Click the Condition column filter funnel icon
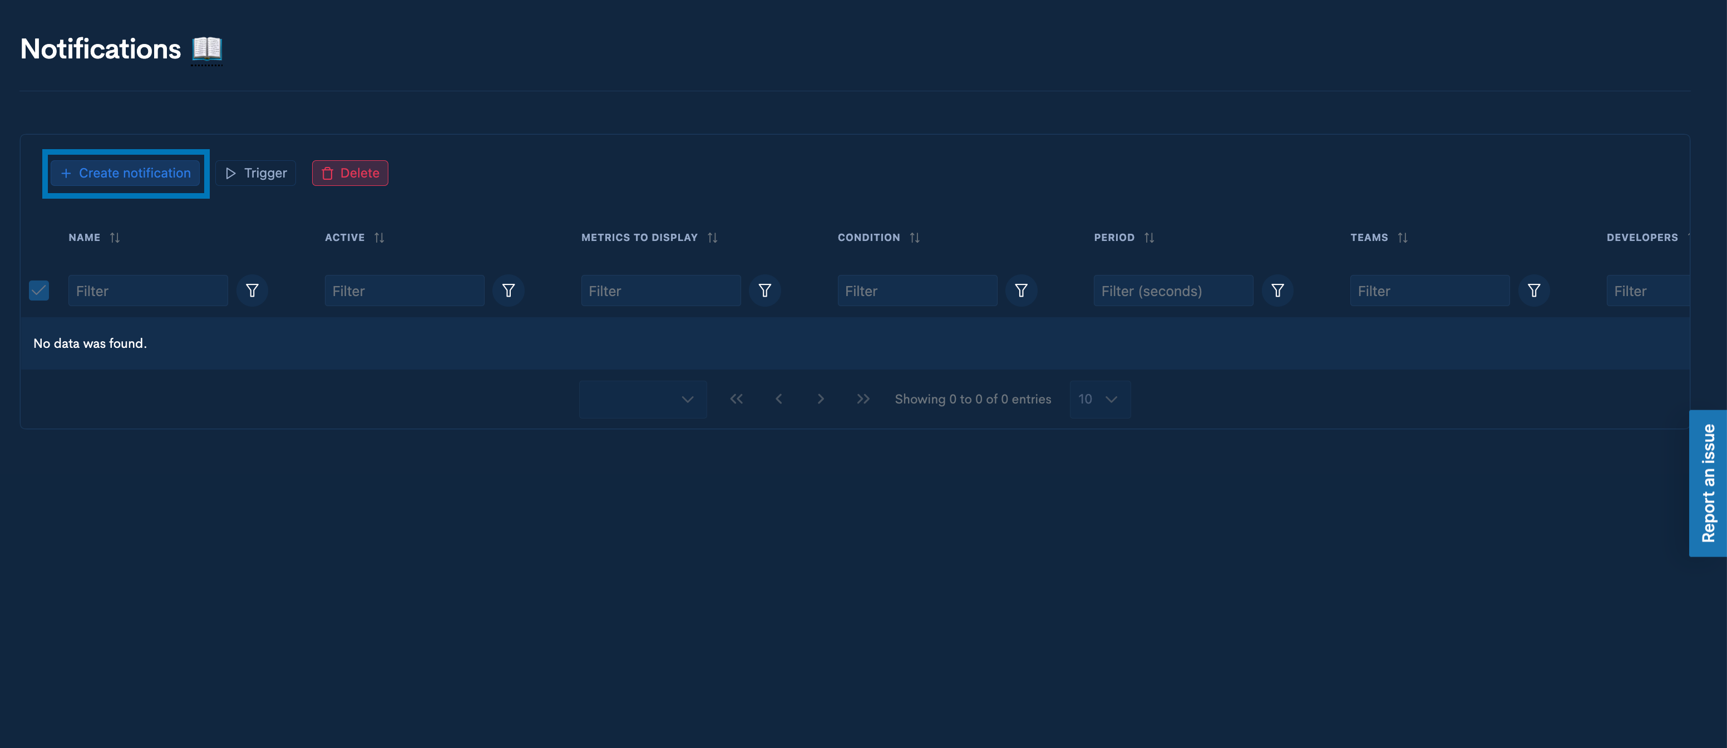The width and height of the screenshot is (1727, 748). click(x=1020, y=291)
